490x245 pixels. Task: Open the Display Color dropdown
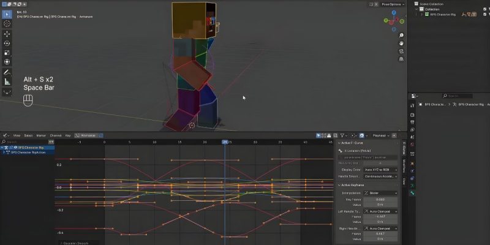point(380,168)
